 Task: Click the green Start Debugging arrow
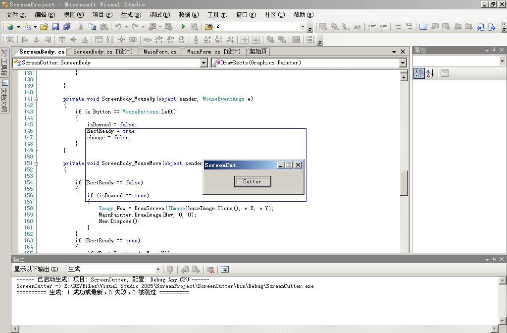pos(183,27)
